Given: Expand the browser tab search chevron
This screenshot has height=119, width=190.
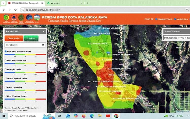Looking at the screenshot, I should (3, 3).
